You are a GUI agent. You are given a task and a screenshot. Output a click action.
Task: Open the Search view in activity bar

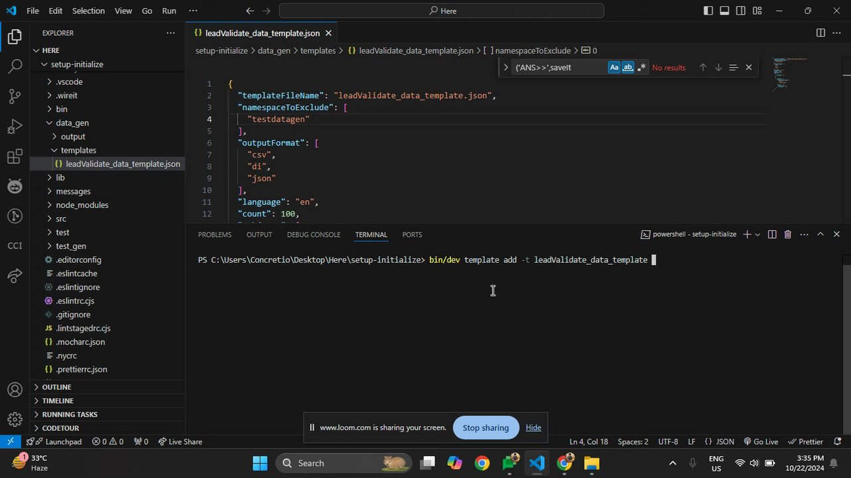15,66
